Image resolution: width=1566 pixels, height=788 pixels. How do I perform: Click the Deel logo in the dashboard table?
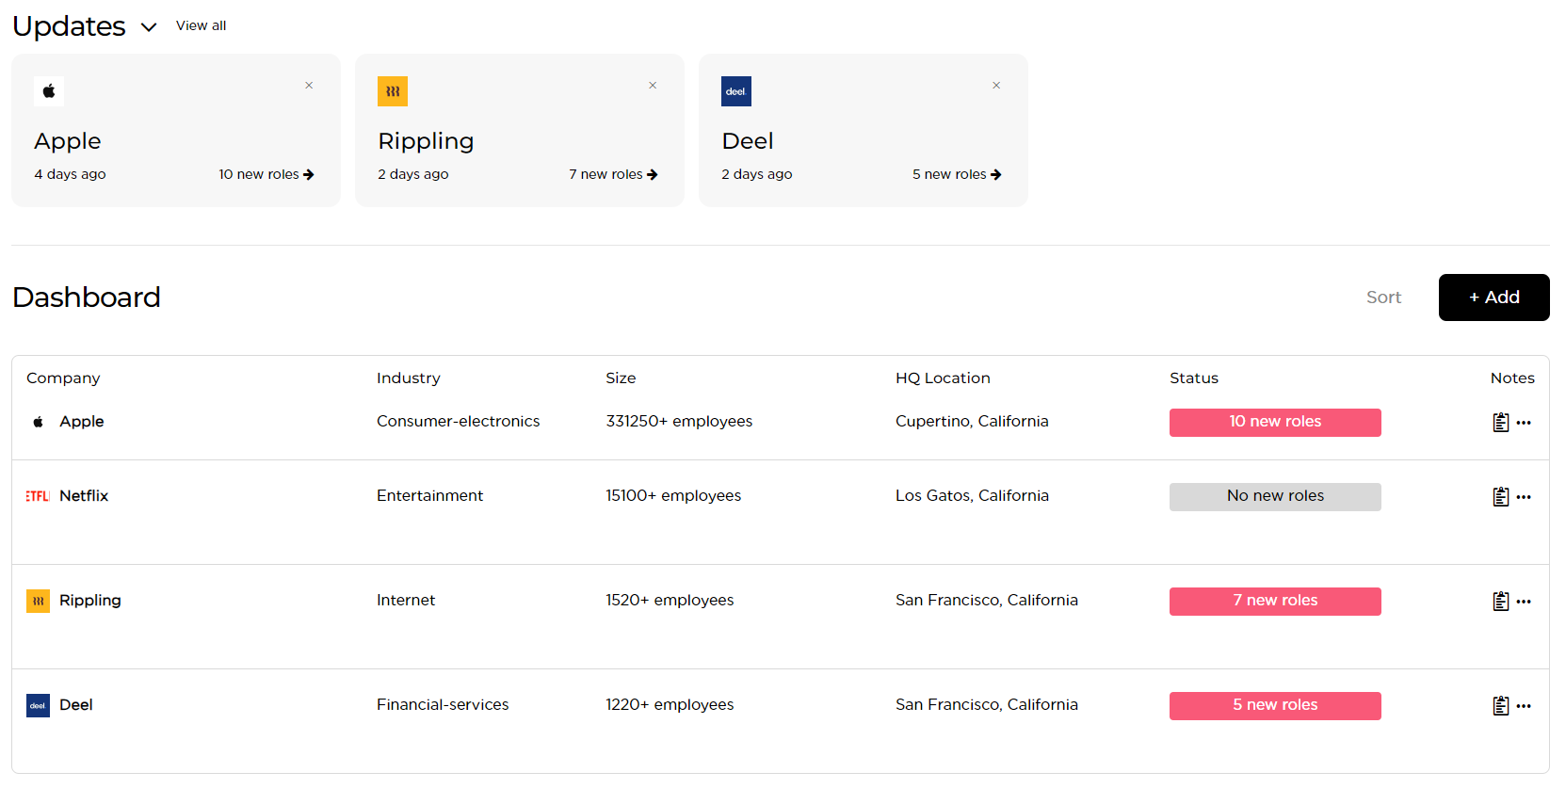pos(38,705)
